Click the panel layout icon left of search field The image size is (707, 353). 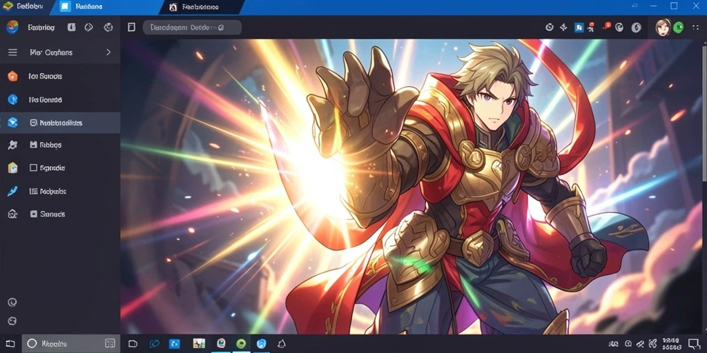pos(131,28)
